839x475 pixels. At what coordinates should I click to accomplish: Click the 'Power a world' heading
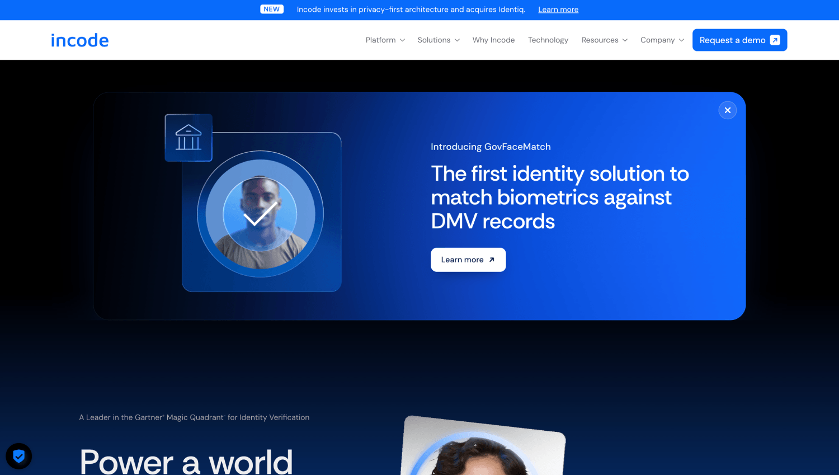click(186, 461)
